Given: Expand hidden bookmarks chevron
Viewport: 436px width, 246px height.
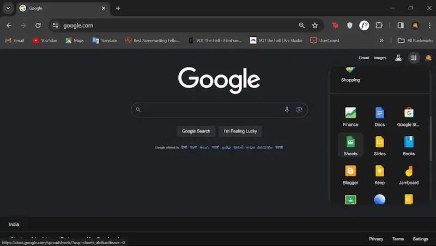Looking at the screenshot, I should (381, 40).
